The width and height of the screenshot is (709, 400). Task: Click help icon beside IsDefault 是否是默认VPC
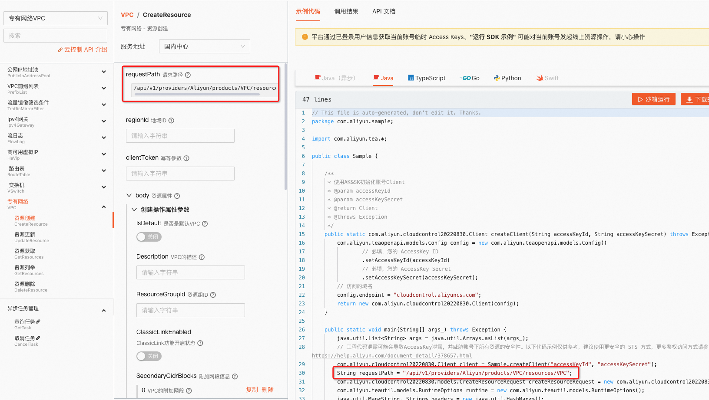205,224
